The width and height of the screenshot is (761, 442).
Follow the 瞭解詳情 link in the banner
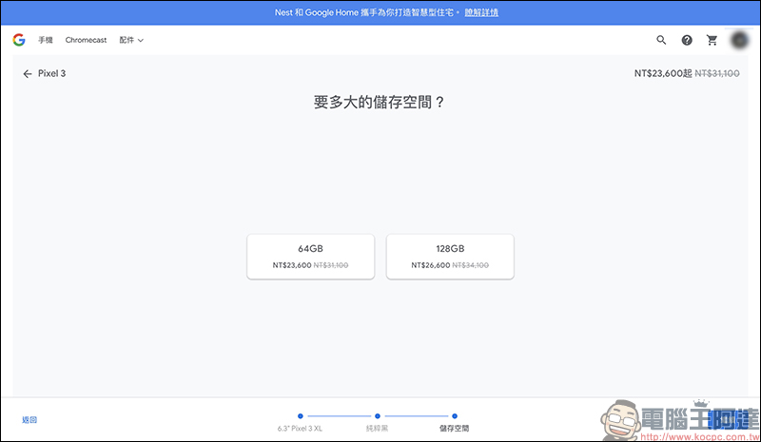tap(481, 12)
